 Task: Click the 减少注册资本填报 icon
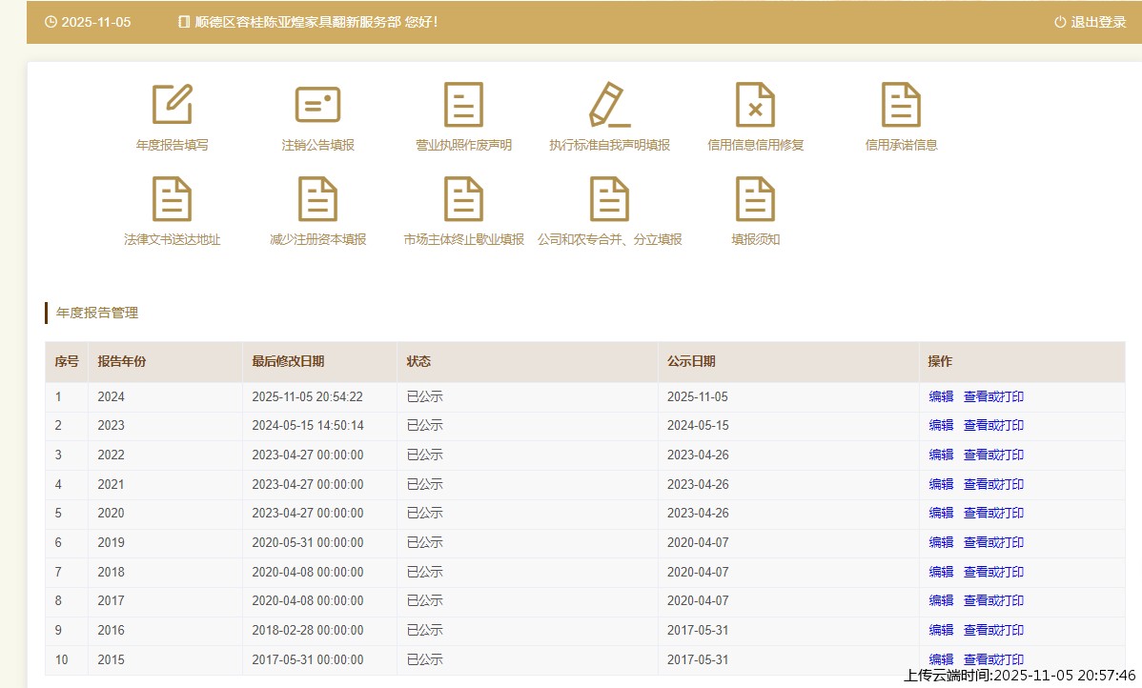click(317, 199)
